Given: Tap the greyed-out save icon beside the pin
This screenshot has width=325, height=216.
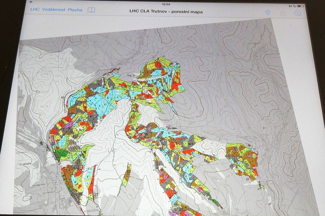Looking at the screenshot, I should coord(282,13).
